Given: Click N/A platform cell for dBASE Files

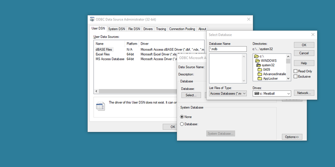Looking at the screenshot, I should 130,49.
